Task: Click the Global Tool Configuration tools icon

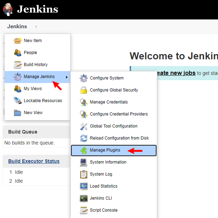Action: 83,126
